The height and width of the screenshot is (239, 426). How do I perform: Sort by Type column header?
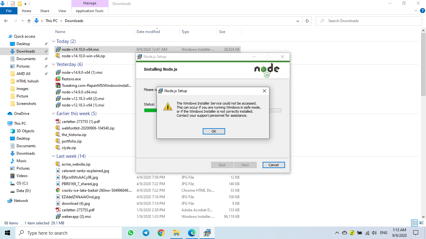point(185,32)
